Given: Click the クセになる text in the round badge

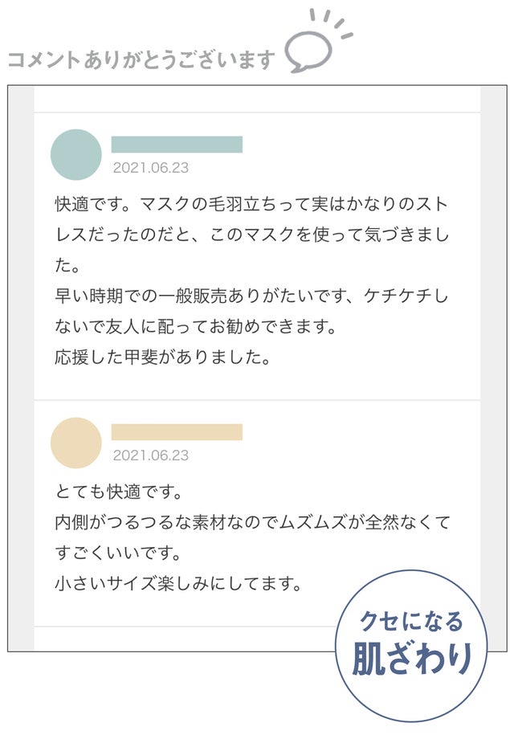Looking at the screenshot, I should pyautogui.click(x=411, y=622).
